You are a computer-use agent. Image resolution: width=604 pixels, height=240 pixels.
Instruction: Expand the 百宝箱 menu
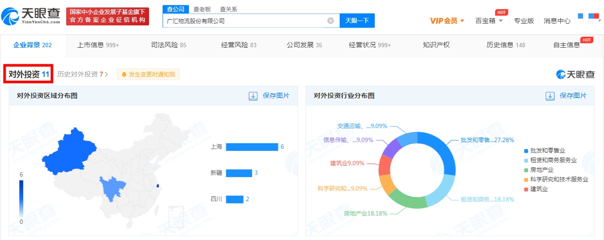489,21
